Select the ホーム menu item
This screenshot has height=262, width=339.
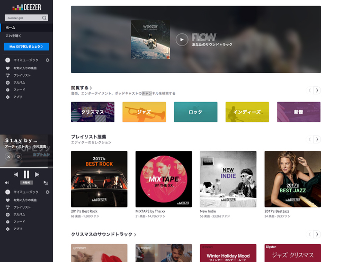(26, 28)
